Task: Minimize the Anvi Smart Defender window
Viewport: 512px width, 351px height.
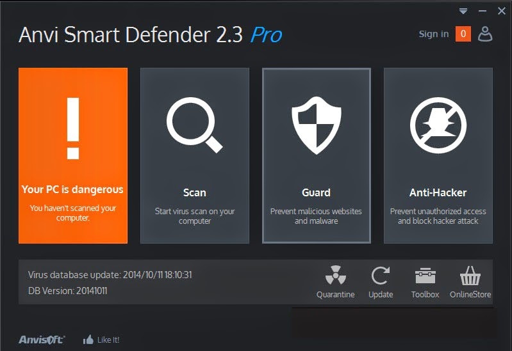Action: [483, 11]
